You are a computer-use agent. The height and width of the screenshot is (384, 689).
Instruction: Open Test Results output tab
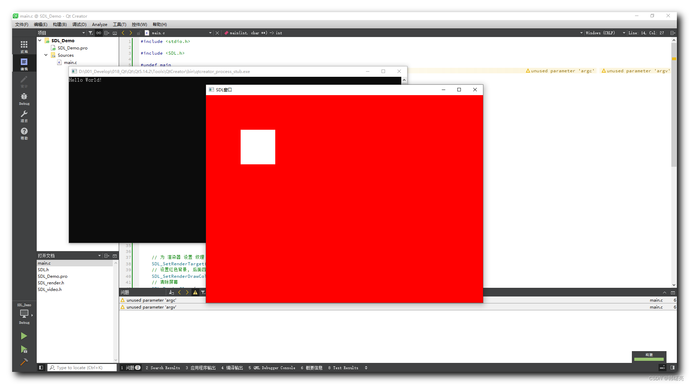click(x=343, y=368)
